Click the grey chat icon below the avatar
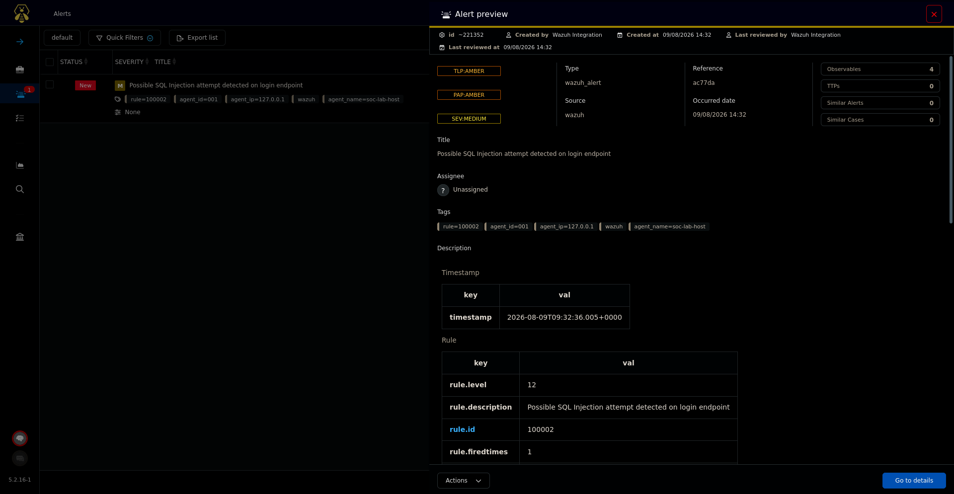This screenshot has width=954, height=494. tap(20, 458)
